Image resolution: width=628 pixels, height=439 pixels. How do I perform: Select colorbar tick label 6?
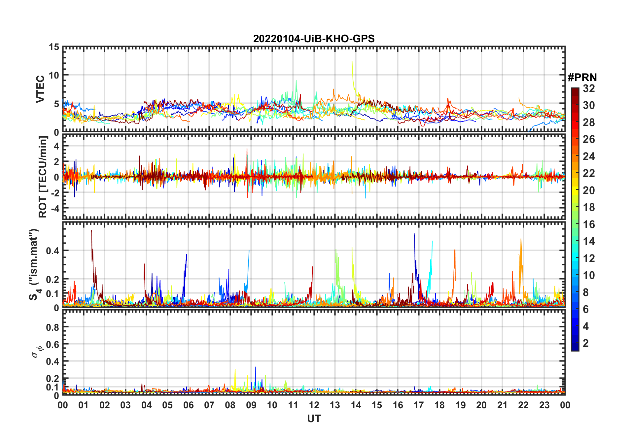pyautogui.click(x=586, y=309)
